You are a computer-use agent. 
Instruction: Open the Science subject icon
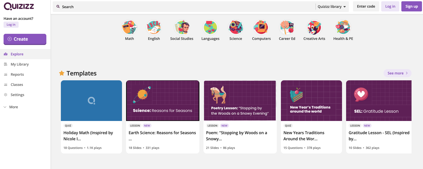pyautogui.click(x=236, y=27)
